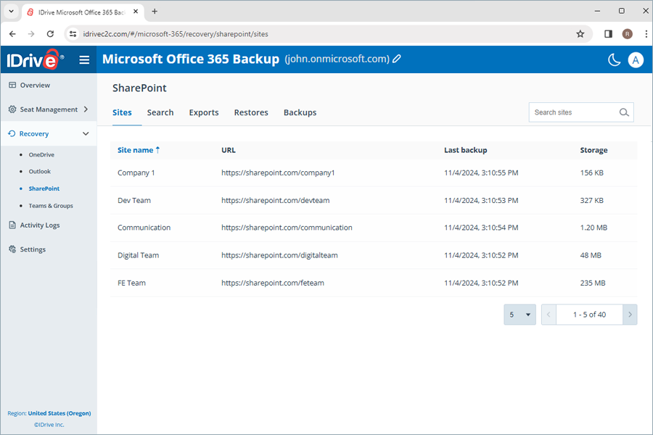
Task: Open Settings in the sidebar
Action: tap(33, 249)
